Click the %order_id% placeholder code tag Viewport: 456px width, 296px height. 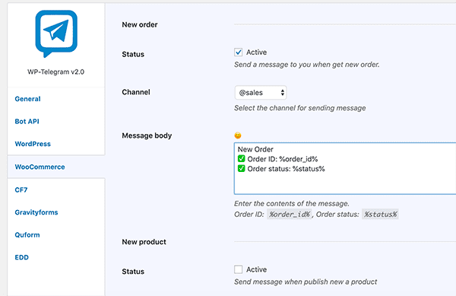290,215
